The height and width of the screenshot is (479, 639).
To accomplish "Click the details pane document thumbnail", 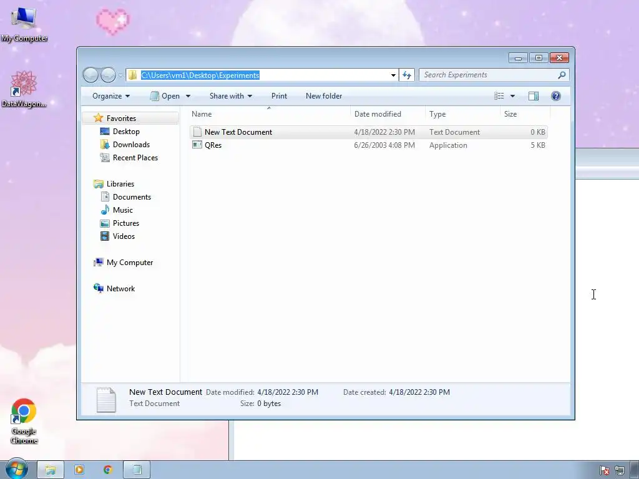I will click(x=106, y=400).
